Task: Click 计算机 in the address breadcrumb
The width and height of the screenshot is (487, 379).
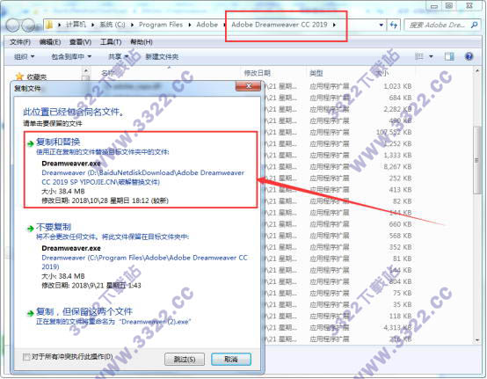Action: pyautogui.click(x=76, y=25)
